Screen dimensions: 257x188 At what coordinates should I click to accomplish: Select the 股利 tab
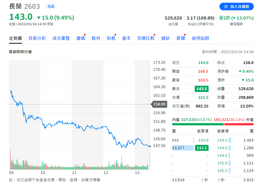(x=96, y=38)
